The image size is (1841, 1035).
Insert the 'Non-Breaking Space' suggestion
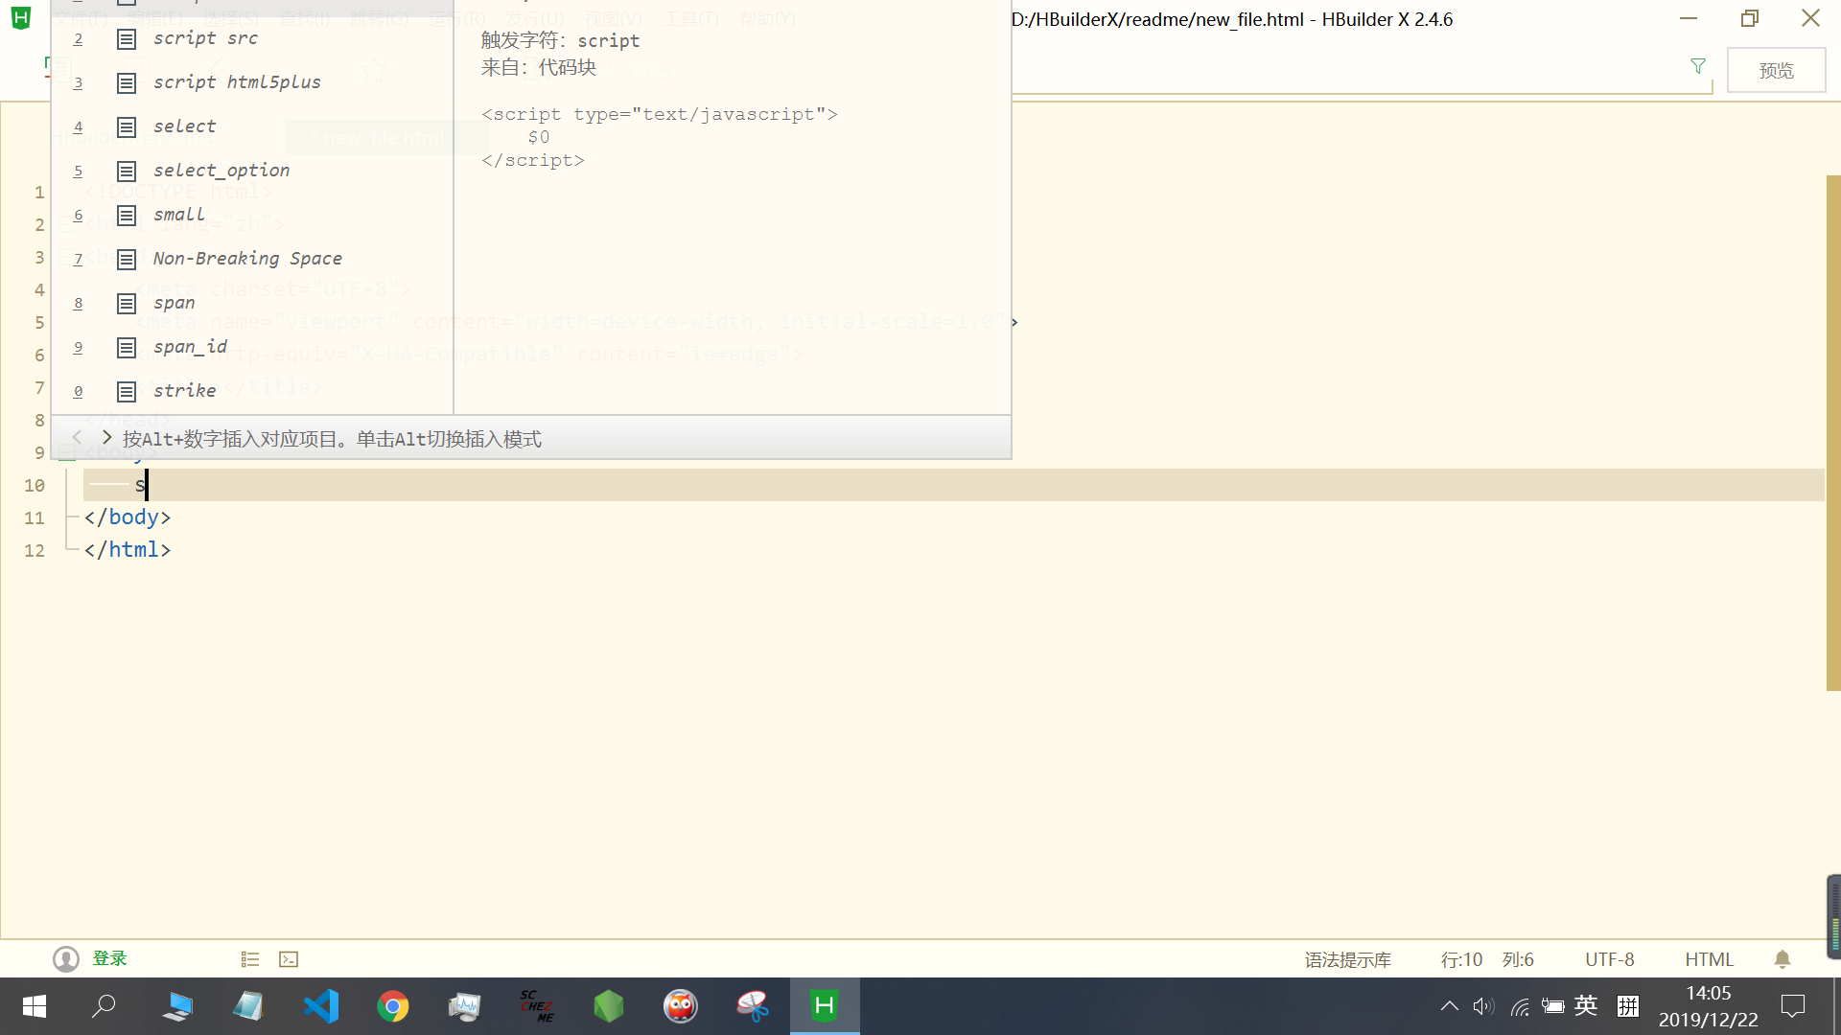point(252,259)
